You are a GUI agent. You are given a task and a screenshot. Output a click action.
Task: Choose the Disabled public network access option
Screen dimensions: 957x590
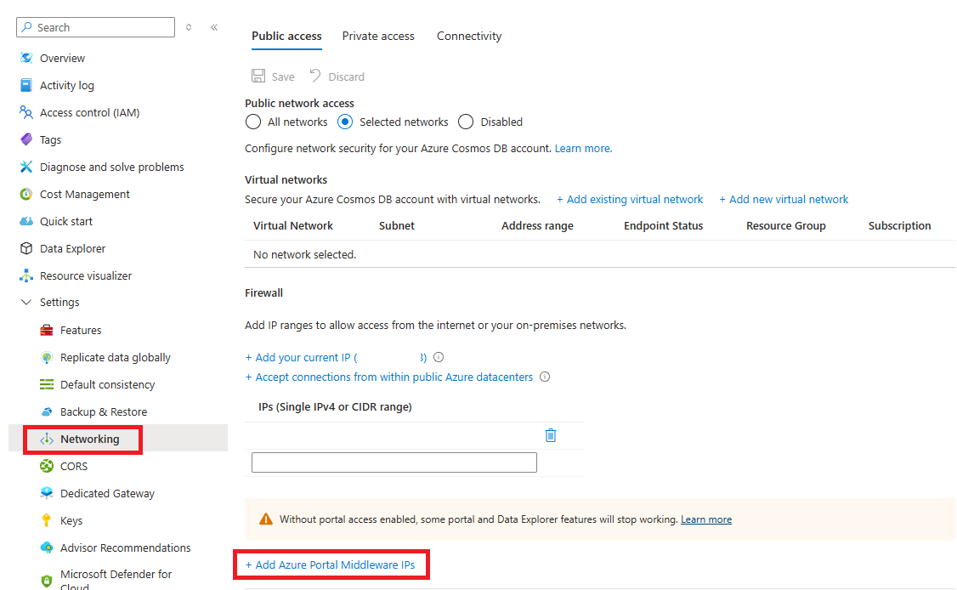coord(466,122)
